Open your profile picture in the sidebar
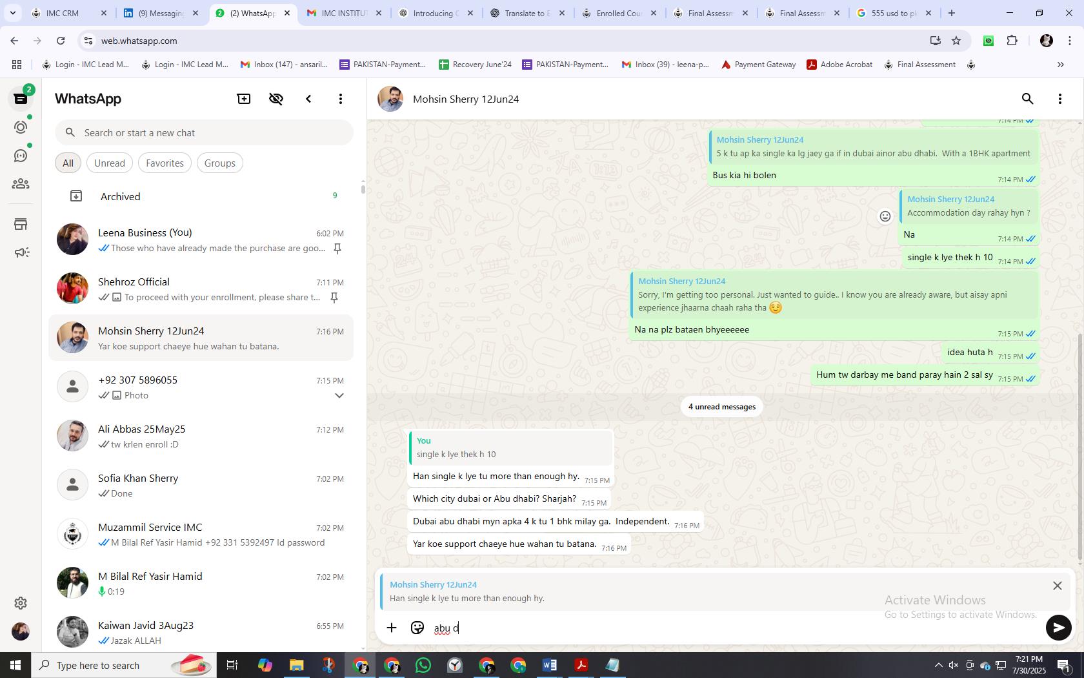This screenshot has height=678, width=1084. 21,632
